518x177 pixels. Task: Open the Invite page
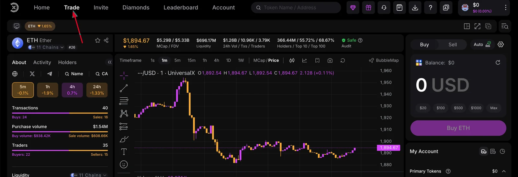pyautogui.click(x=101, y=7)
